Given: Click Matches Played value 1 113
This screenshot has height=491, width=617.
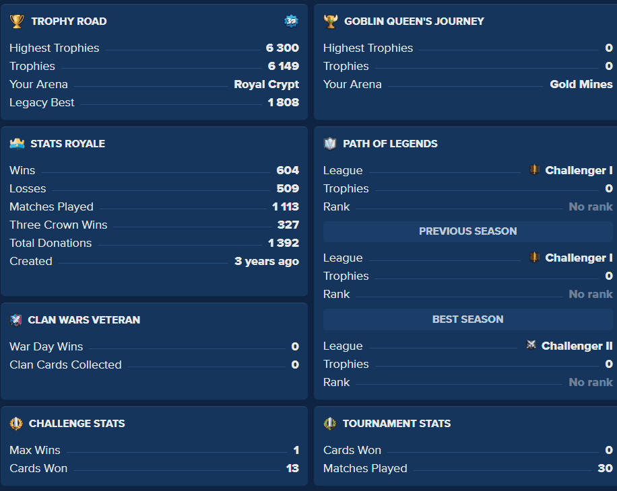Looking at the screenshot, I should click(x=286, y=206).
